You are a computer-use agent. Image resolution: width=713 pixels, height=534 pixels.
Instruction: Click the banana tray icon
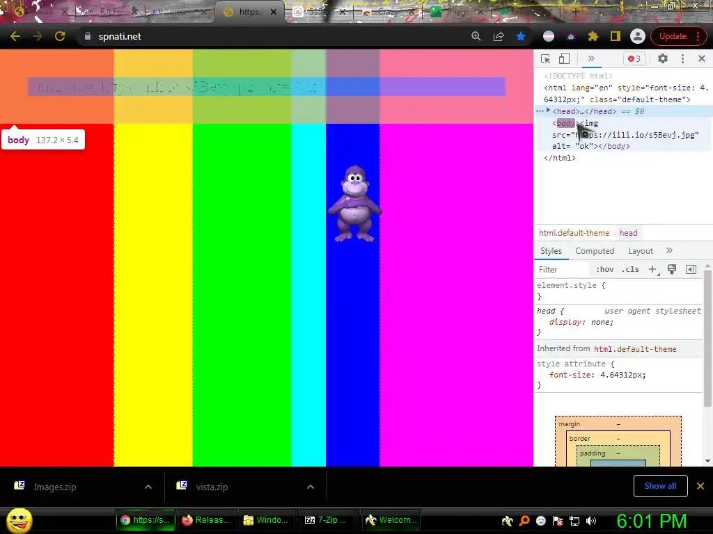point(508,521)
